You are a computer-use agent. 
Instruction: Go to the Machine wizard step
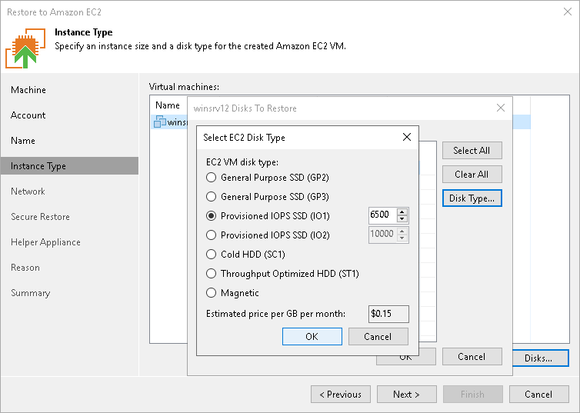click(x=28, y=90)
